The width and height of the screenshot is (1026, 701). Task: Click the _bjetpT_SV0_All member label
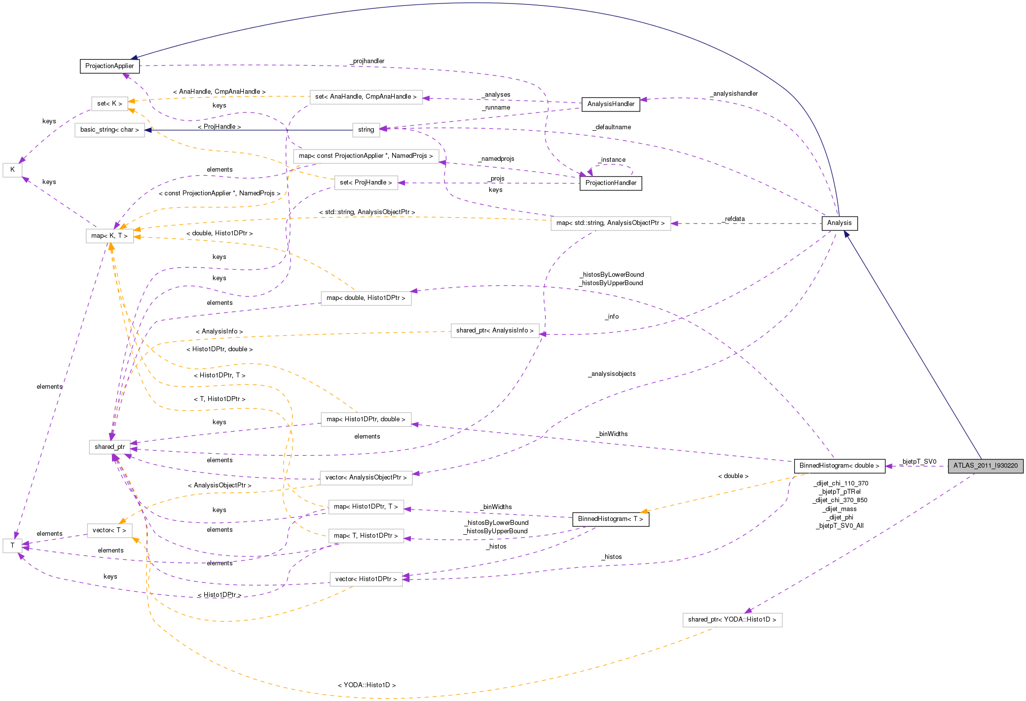[x=841, y=526]
